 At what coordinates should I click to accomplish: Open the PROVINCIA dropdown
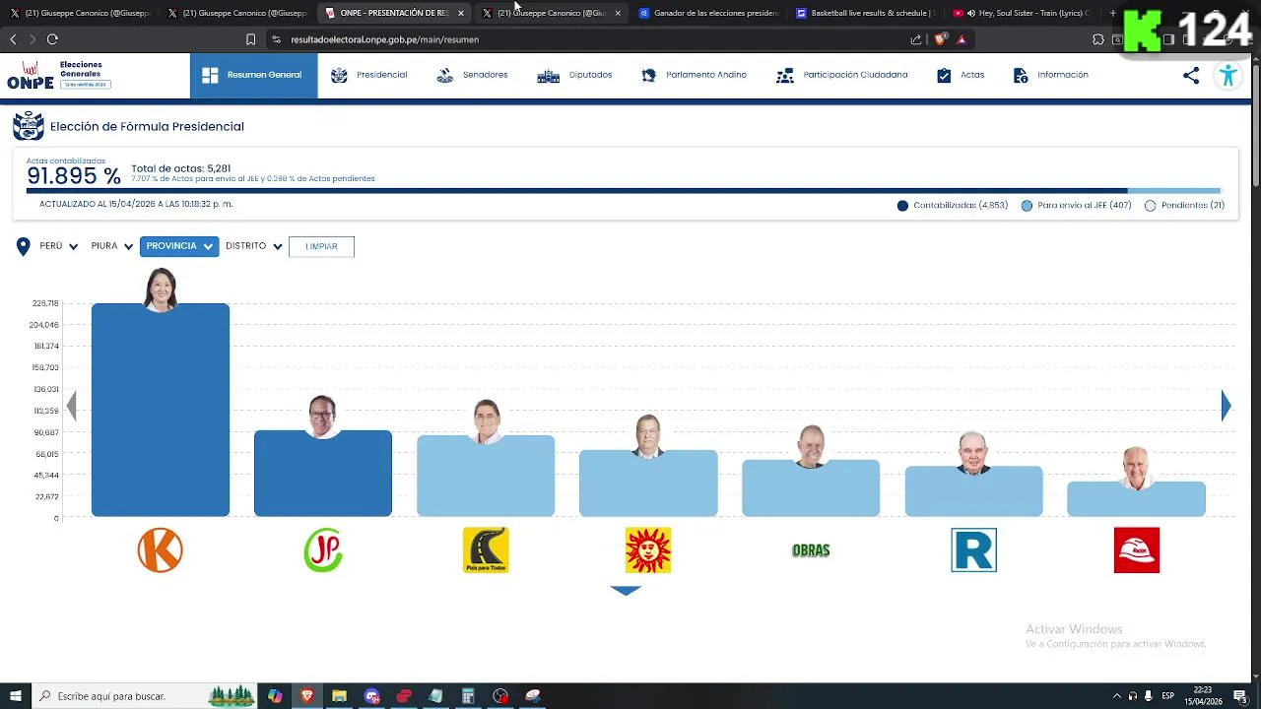pyautogui.click(x=179, y=246)
